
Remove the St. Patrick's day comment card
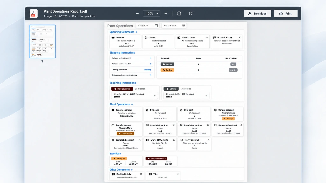point(240,37)
